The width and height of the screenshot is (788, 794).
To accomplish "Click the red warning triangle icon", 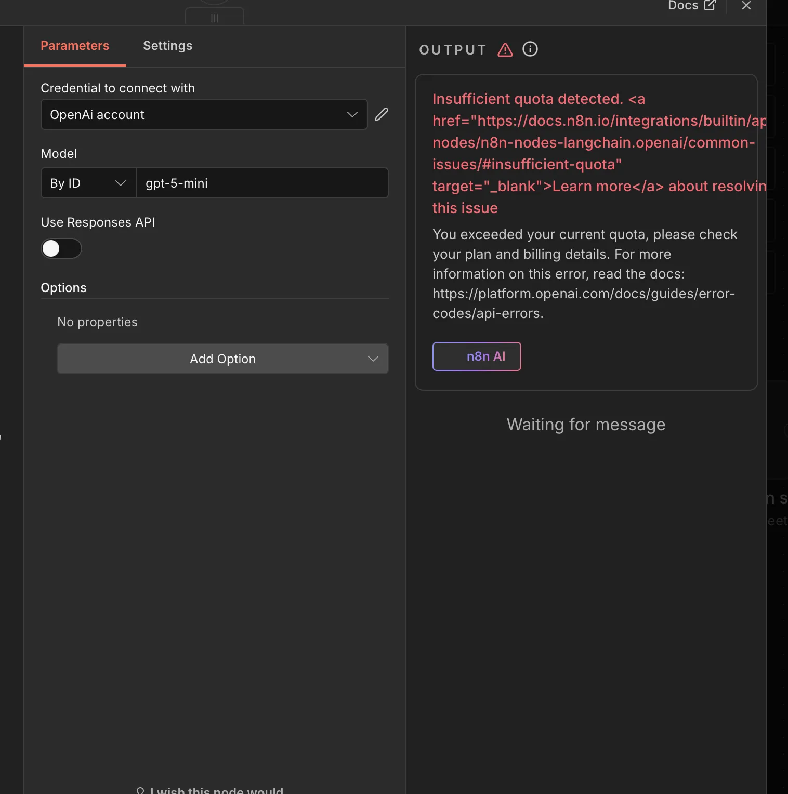I will click(505, 50).
